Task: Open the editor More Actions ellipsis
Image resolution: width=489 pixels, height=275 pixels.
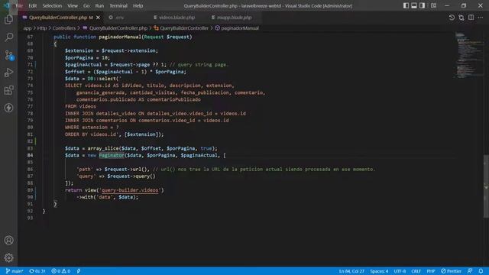Action: 481,18
